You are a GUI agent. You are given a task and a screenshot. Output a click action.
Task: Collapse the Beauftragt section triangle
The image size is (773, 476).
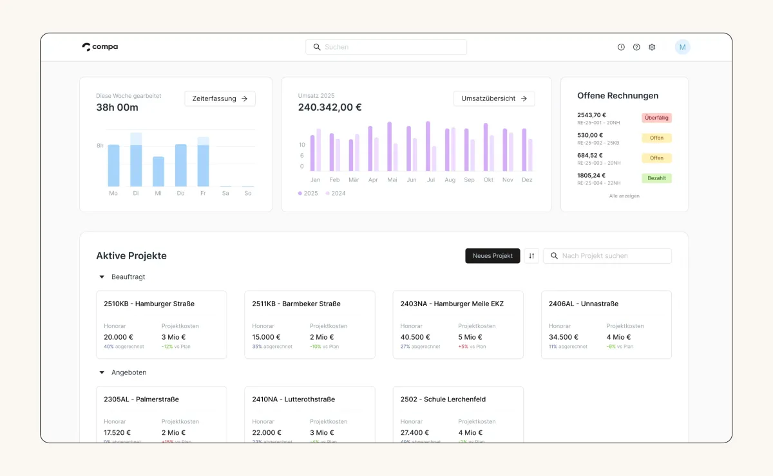[102, 277]
